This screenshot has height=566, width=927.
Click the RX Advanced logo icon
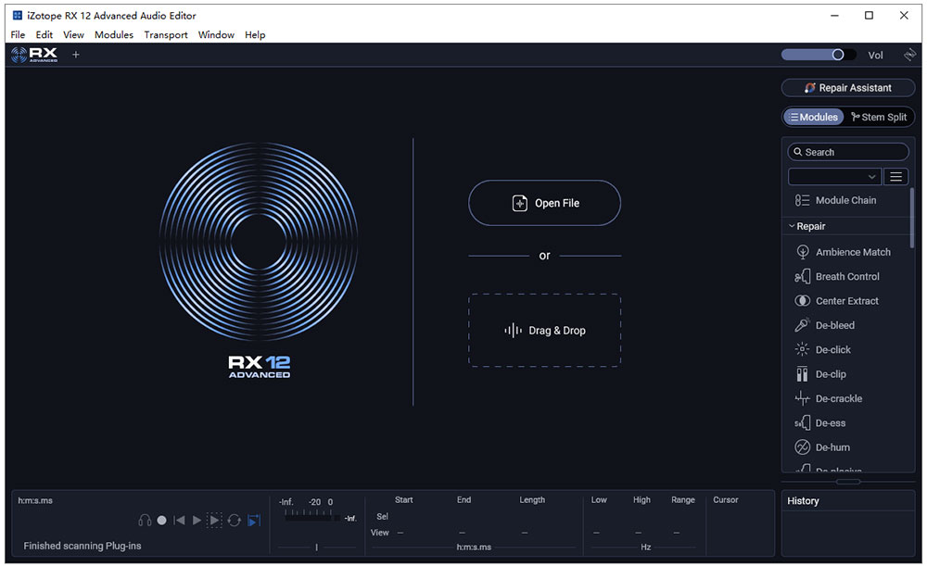[x=34, y=55]
